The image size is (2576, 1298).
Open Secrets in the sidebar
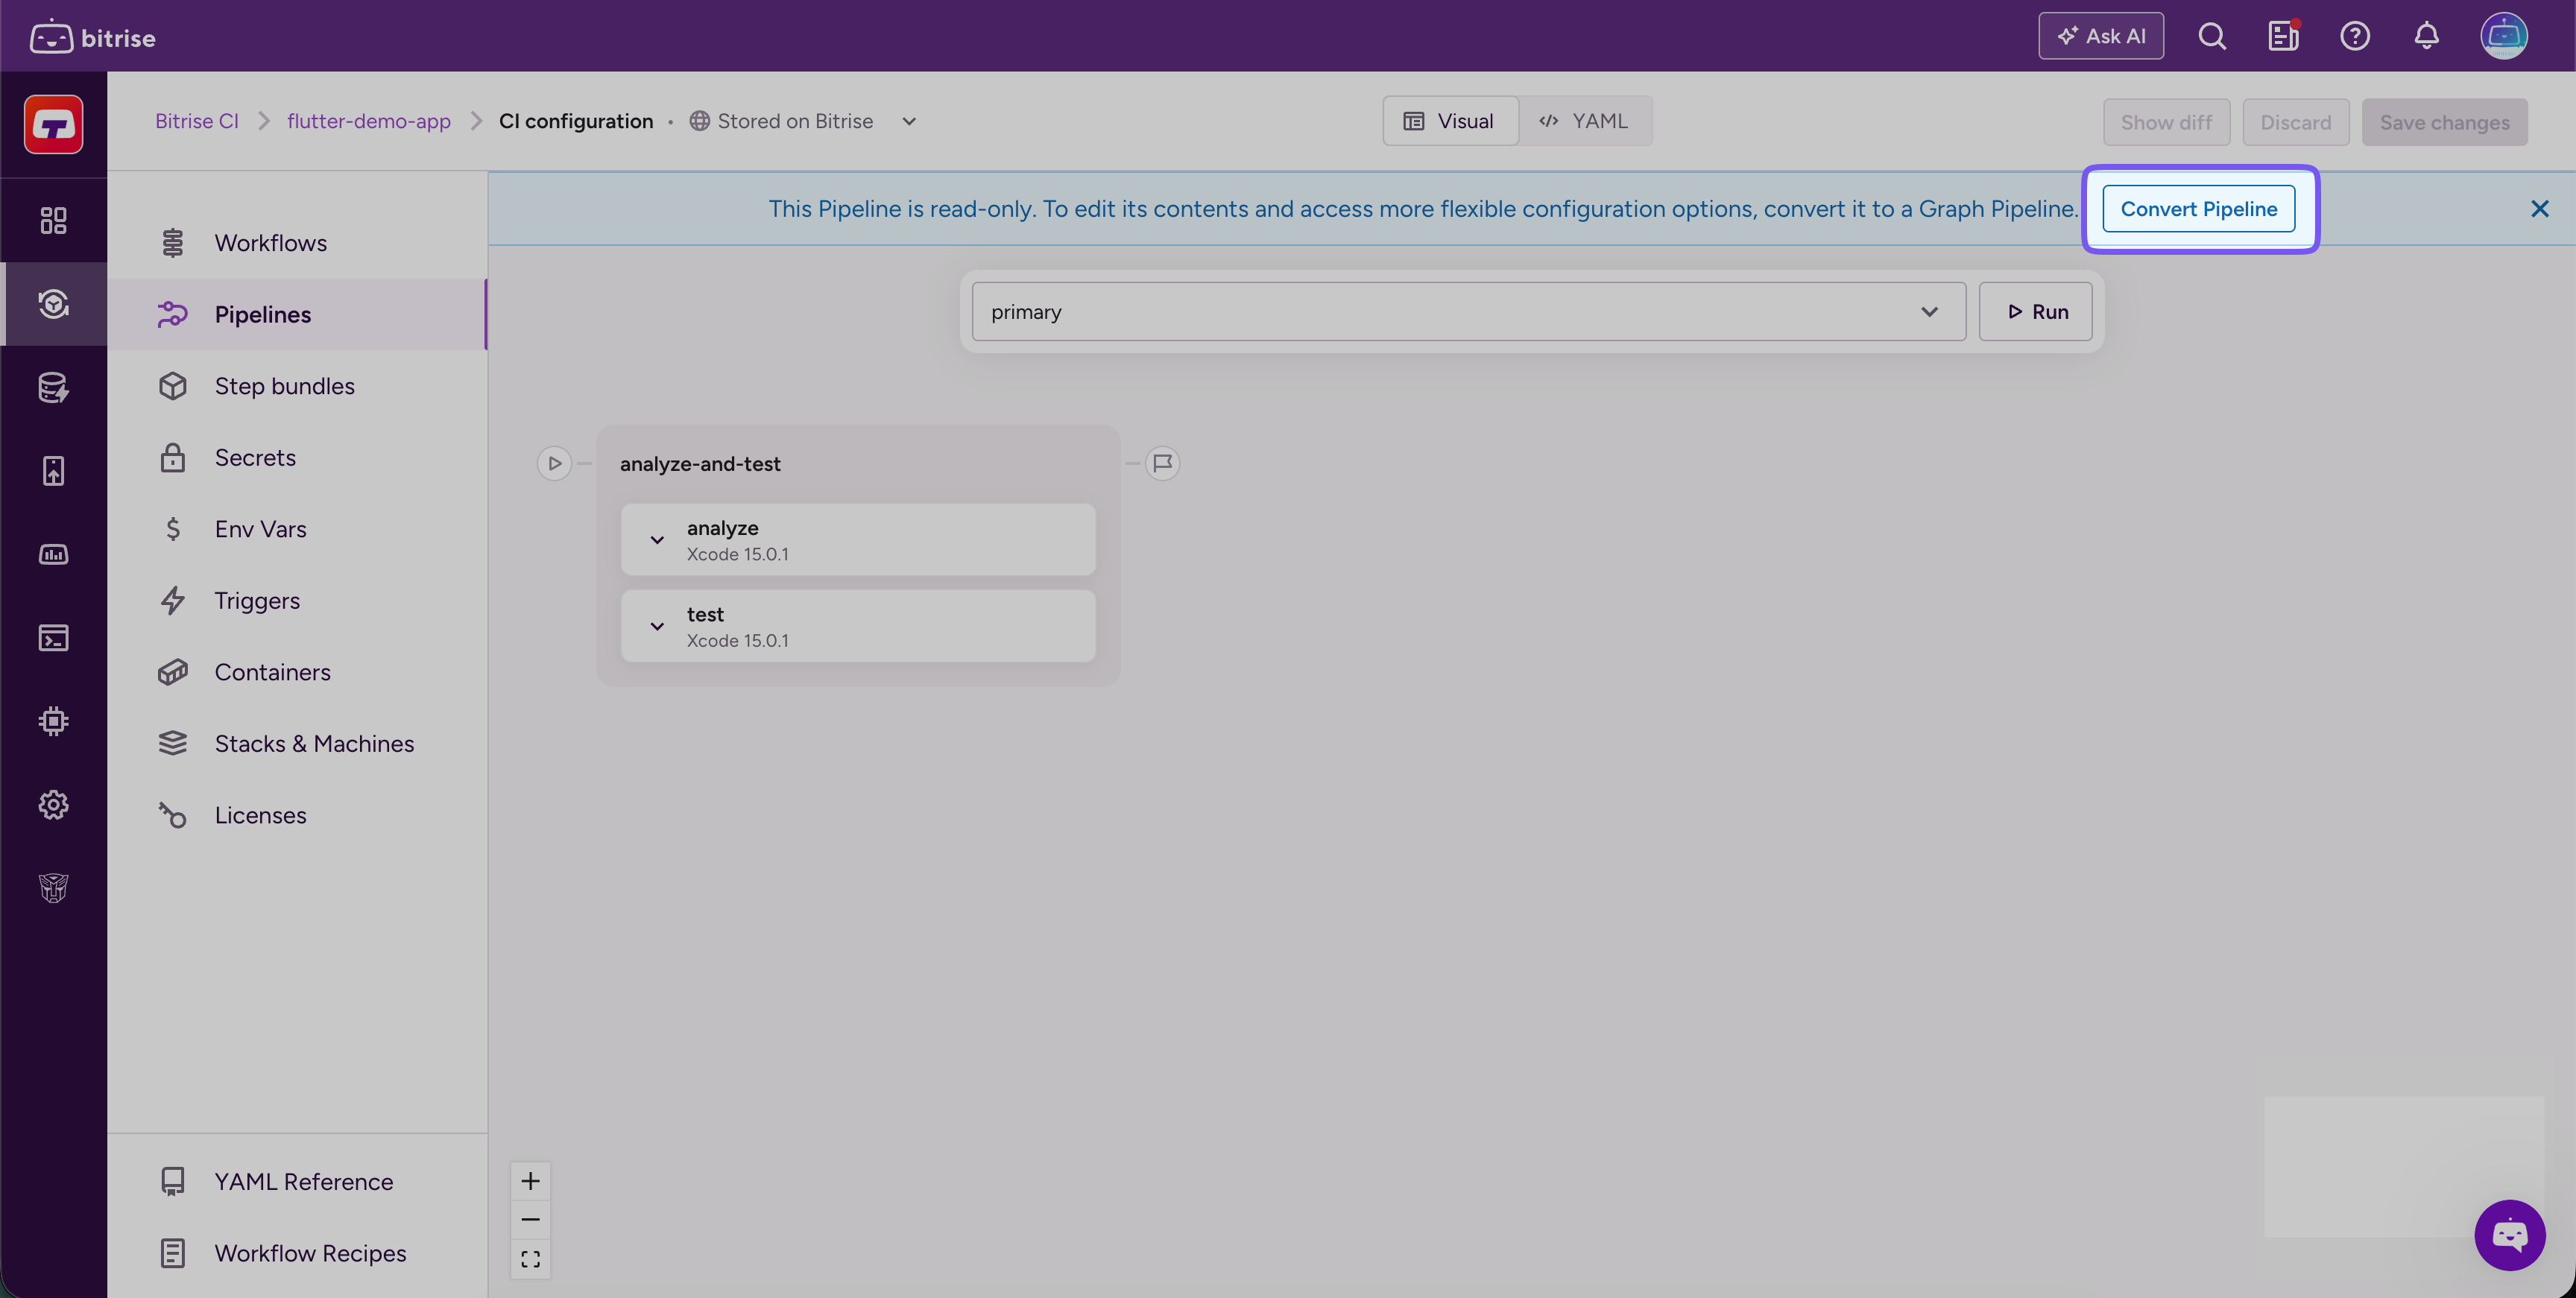(297, 458)
